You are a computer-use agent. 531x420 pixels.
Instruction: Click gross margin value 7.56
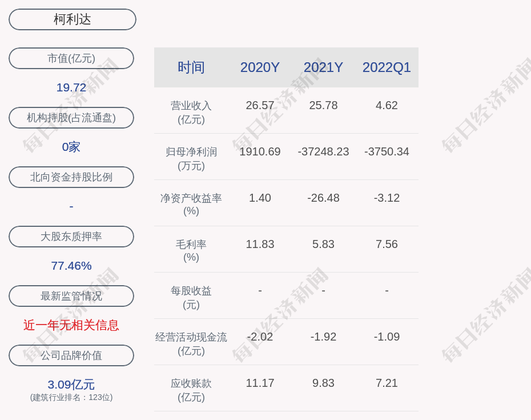pos(387,244)
